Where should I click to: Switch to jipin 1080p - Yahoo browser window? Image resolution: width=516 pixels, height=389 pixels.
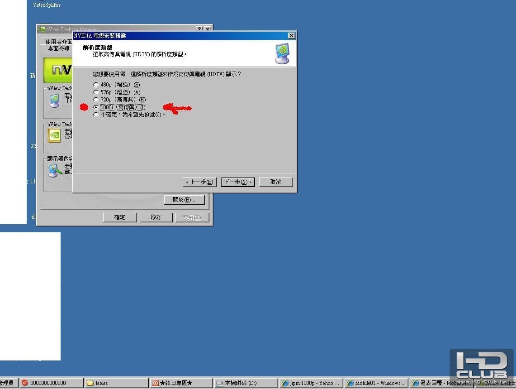point(311,383)
